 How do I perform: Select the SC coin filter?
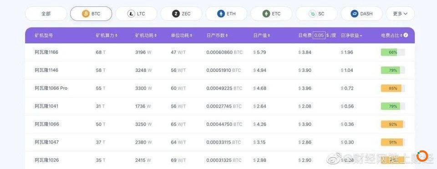[317, 14]
